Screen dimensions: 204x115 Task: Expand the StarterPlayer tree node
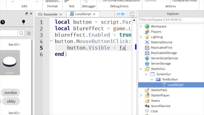click(141, 95)
